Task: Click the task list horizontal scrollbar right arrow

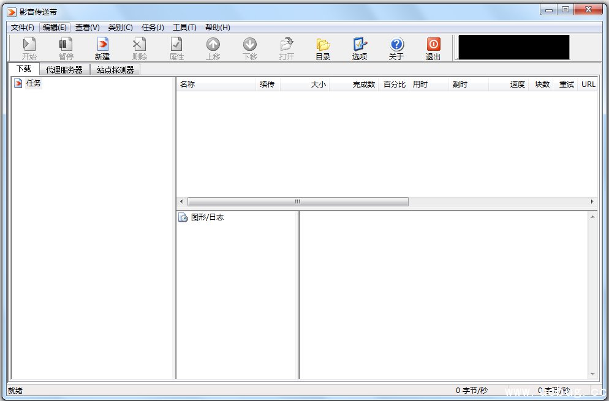Action: [x=592, y=201]
